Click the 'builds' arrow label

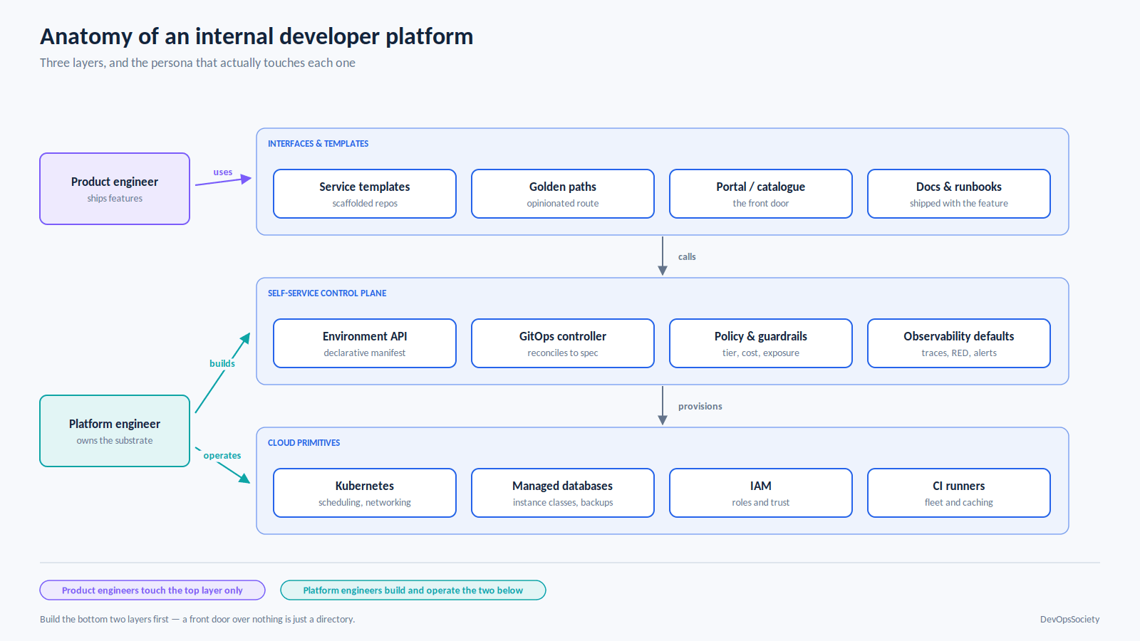click(x=222, y=363)
